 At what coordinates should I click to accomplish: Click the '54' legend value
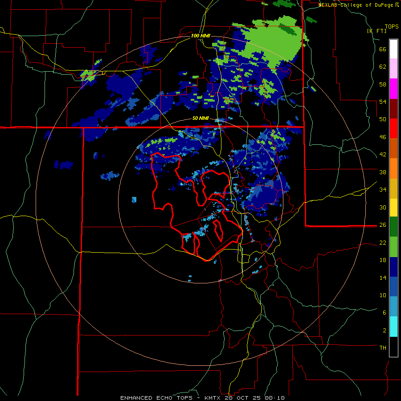(x=383, y=102)
